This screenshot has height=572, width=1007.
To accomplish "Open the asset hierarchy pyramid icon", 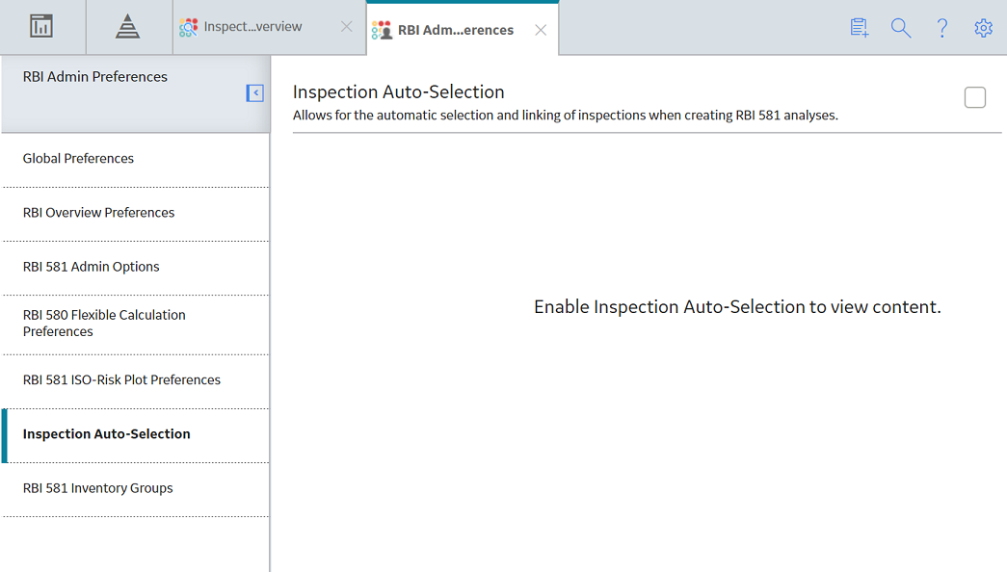I will click(127, 27).
